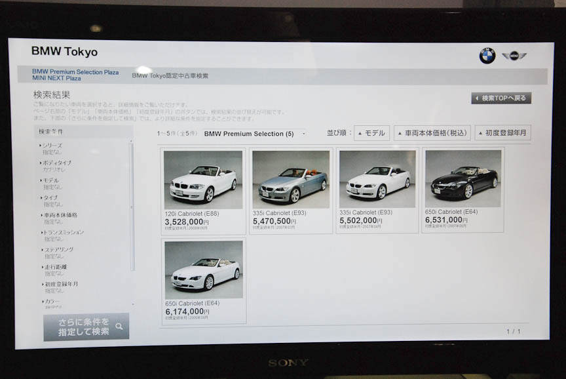Click the magnifier icon on search button

pyautogui.click(x=119, y=327)
